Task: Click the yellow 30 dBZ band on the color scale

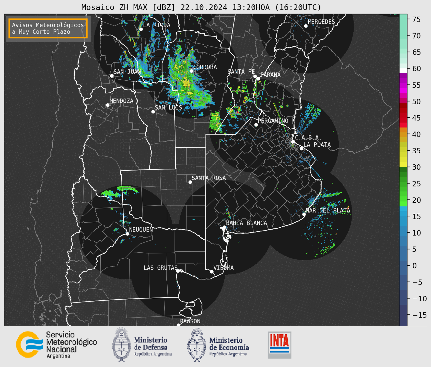Action: pyautogui.click(x=403, y=165)
